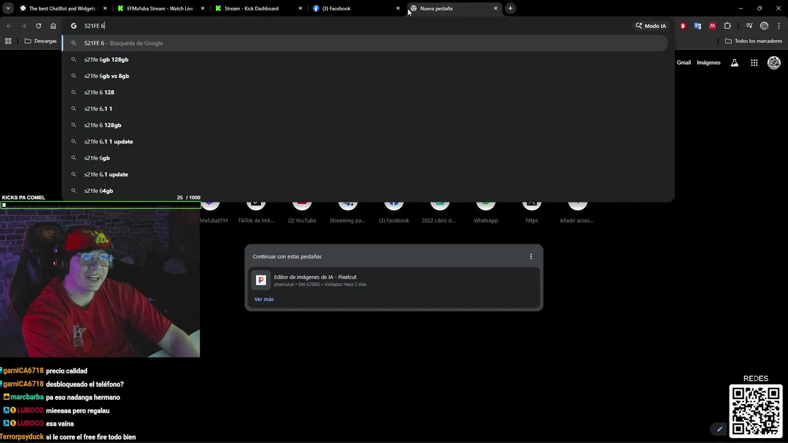The image size is (788, 443).
Task: Open the red square extension icon
Action: [x=712, y=26]
